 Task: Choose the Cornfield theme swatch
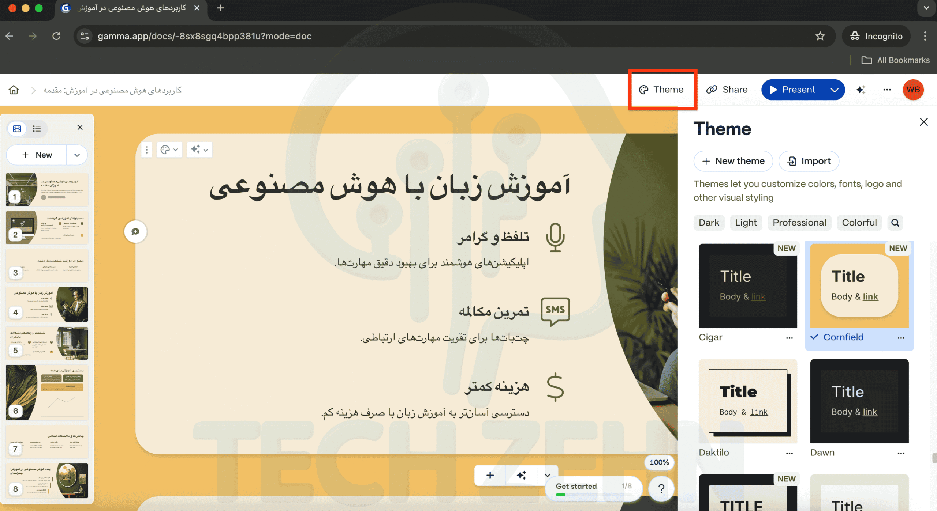click(859, 285)
